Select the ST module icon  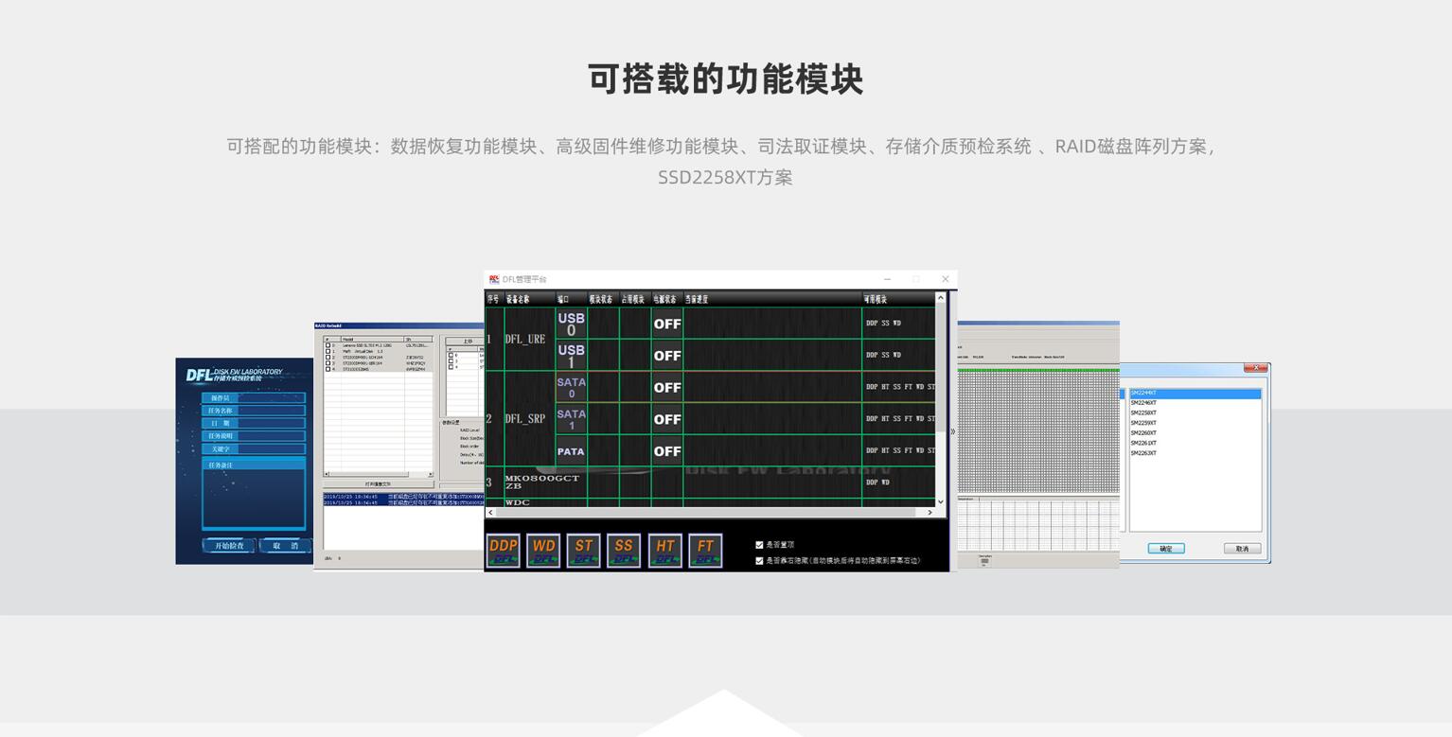(x=583, y=551)
